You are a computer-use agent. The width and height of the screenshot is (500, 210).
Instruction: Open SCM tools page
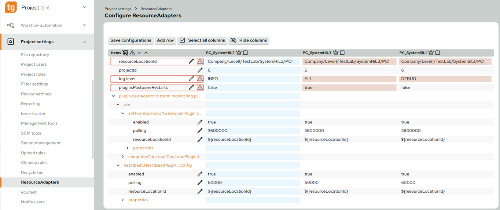[31, 133]
